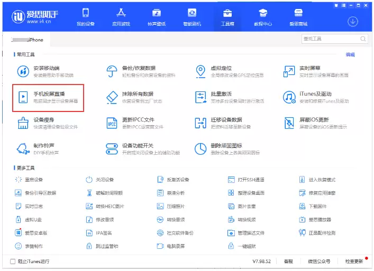Open 管理描述文件 tool
The width and height of the screenshot is (374, 271).
246,233
